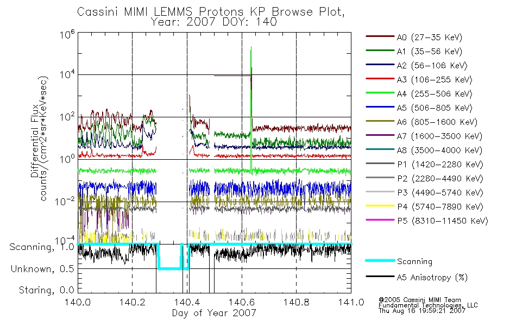Click the cyan Scanning legend line
The image size is (516, 326).
[x=380, y=260]
